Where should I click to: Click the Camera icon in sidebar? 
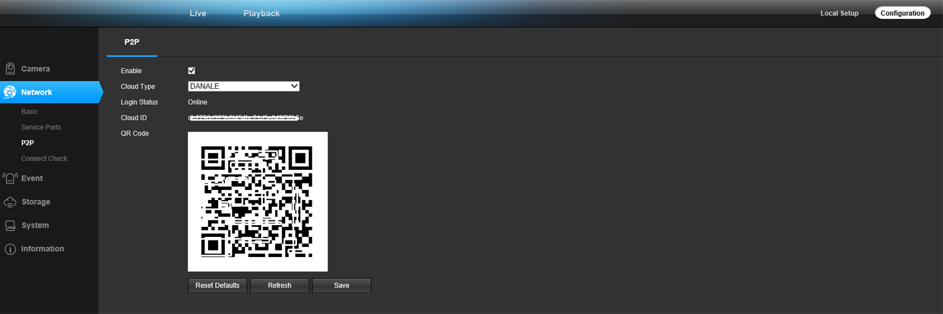tap(10, 69)
